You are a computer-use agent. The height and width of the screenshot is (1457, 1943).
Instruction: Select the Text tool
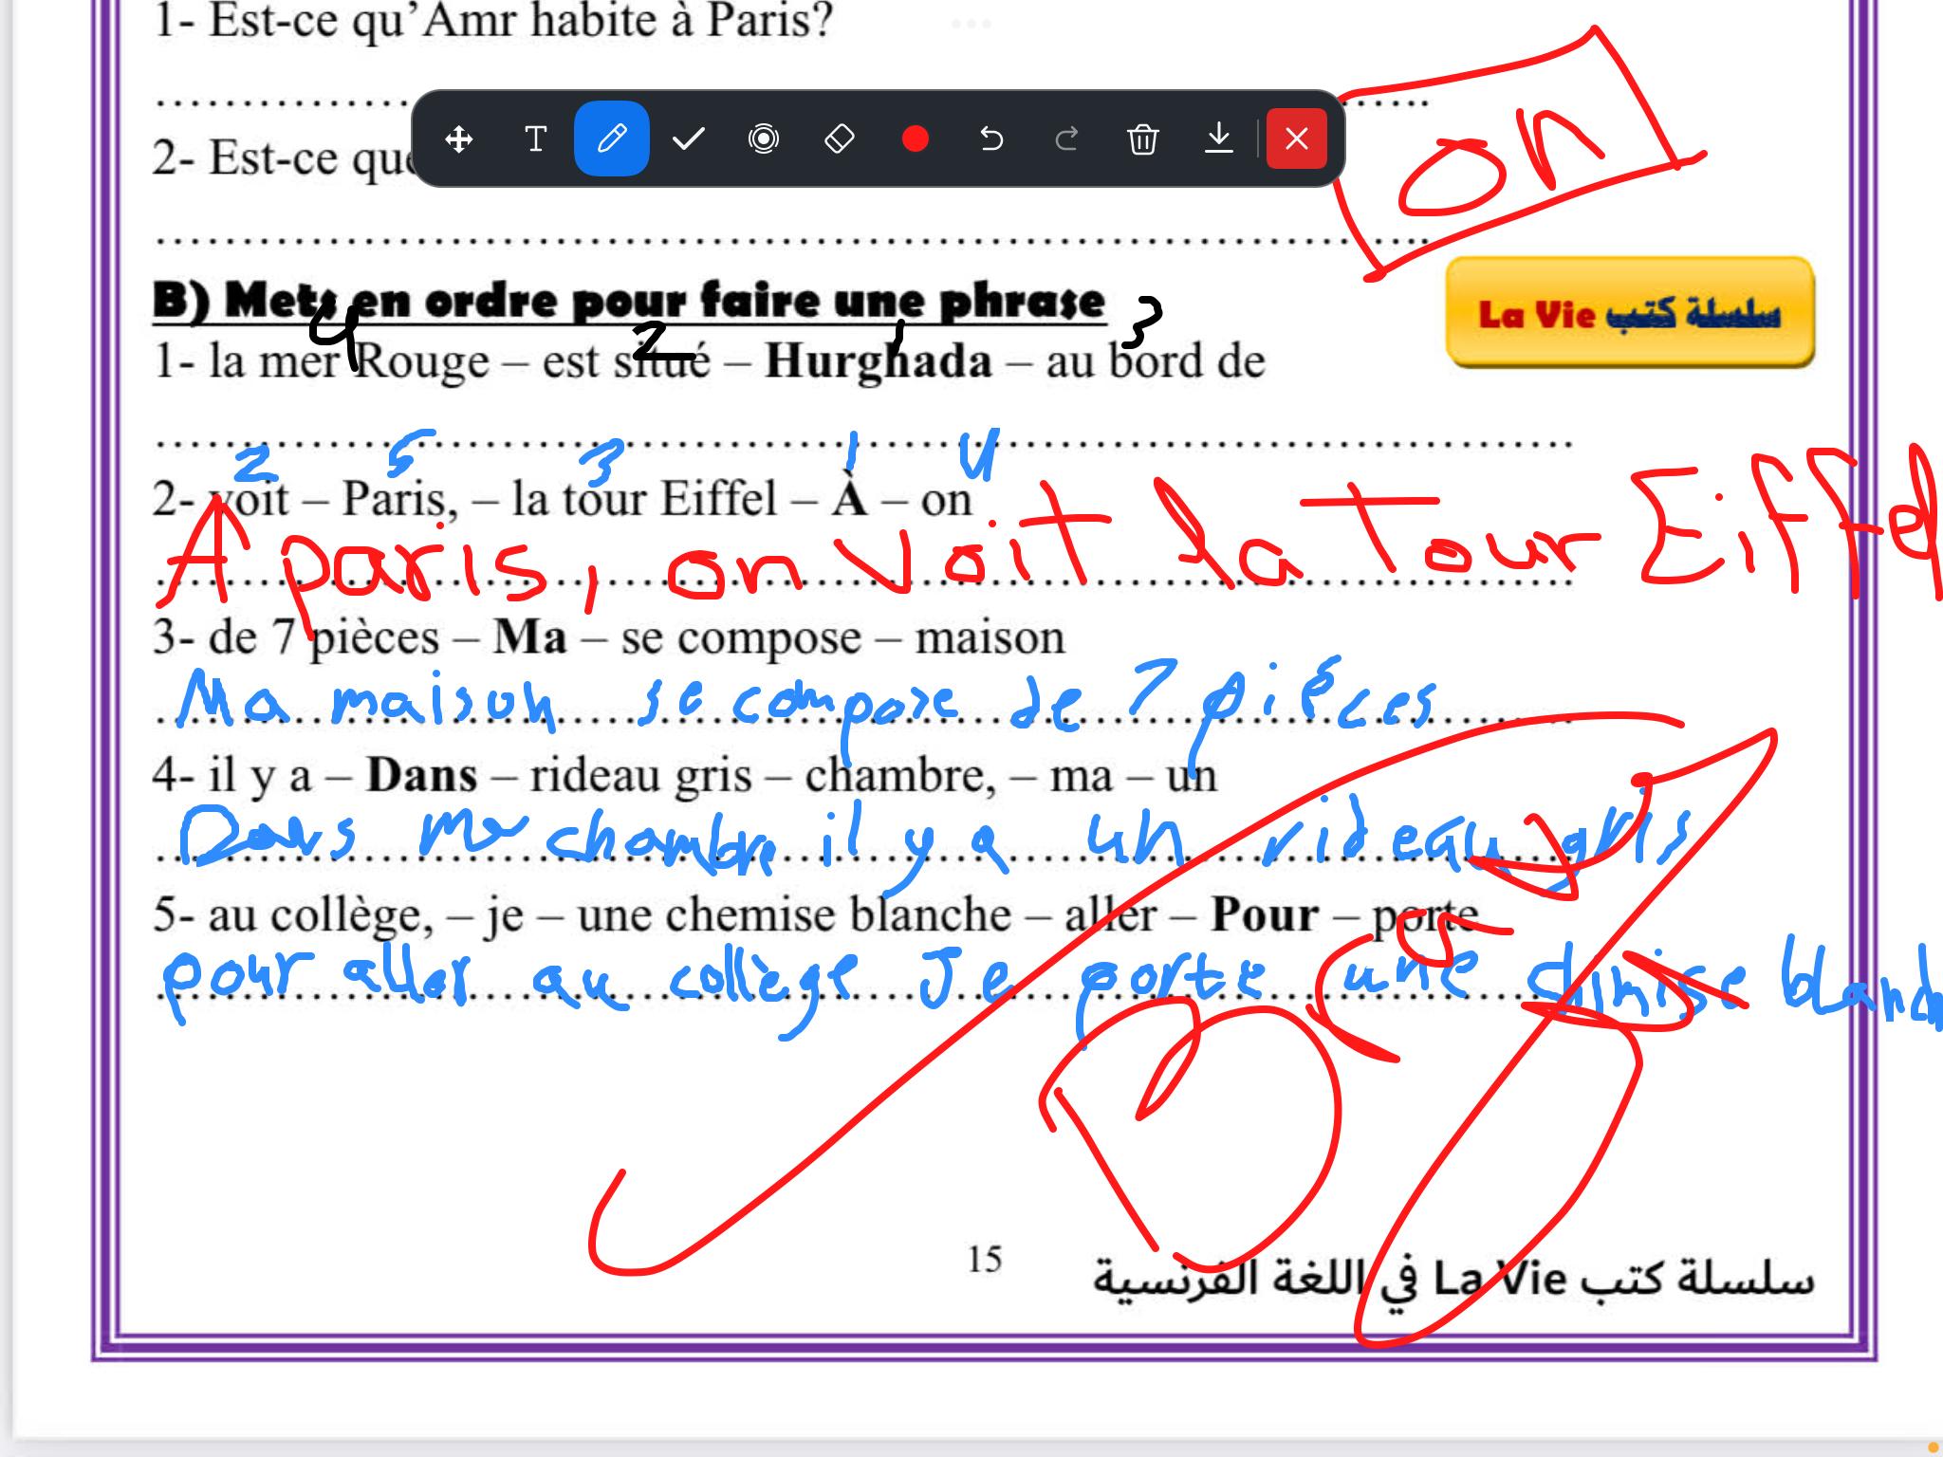(535, 139)
